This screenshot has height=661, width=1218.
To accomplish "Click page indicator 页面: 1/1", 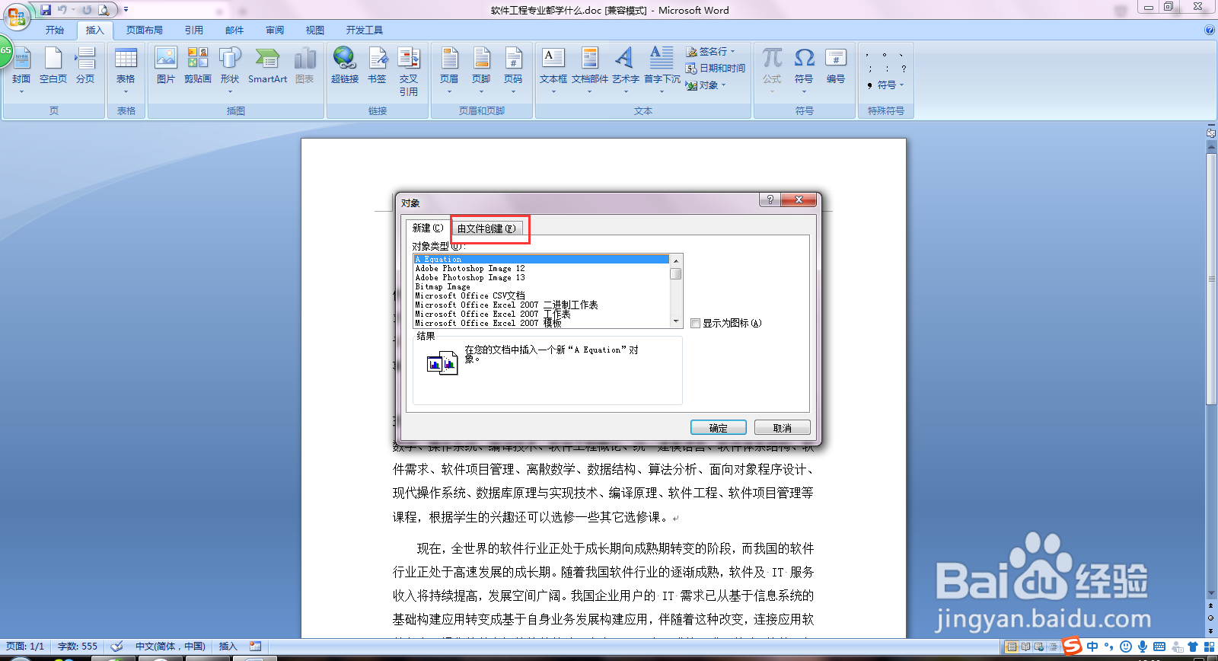I will tap(25, 647).
